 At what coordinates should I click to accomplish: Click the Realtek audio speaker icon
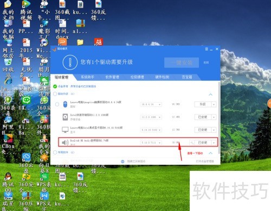pos(65,143)
